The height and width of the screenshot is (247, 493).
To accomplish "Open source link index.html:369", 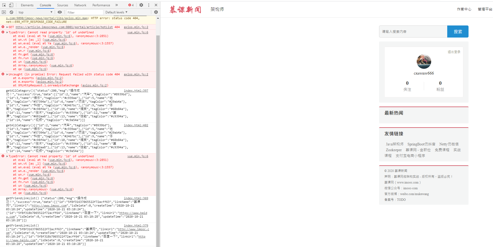I will click(136, 198).
